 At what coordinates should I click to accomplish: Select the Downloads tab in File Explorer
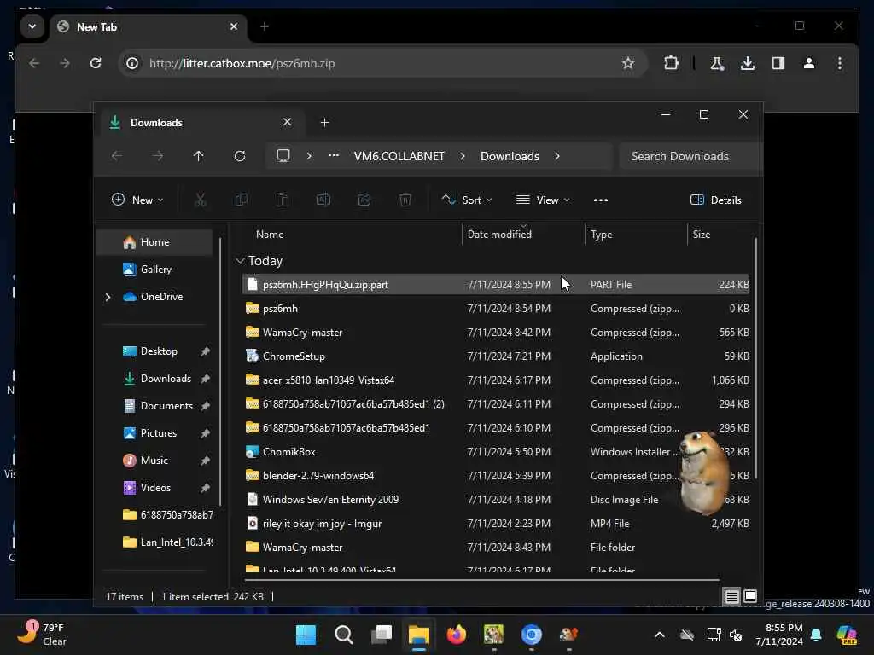pyautogui.click(x=203, y=123)
